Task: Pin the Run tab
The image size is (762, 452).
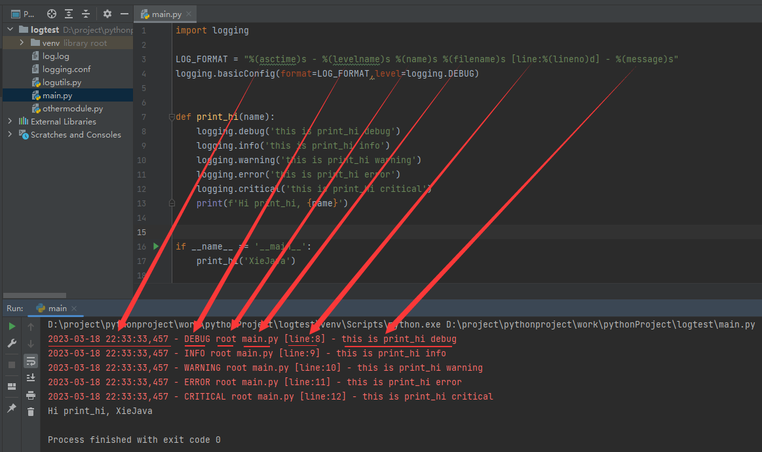Action: pos(12,407)
